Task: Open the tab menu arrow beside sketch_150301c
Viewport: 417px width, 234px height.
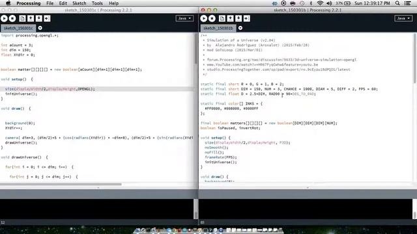Action: (40, 28)
